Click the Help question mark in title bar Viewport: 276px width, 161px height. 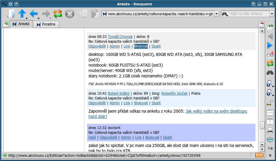[253, 4]
